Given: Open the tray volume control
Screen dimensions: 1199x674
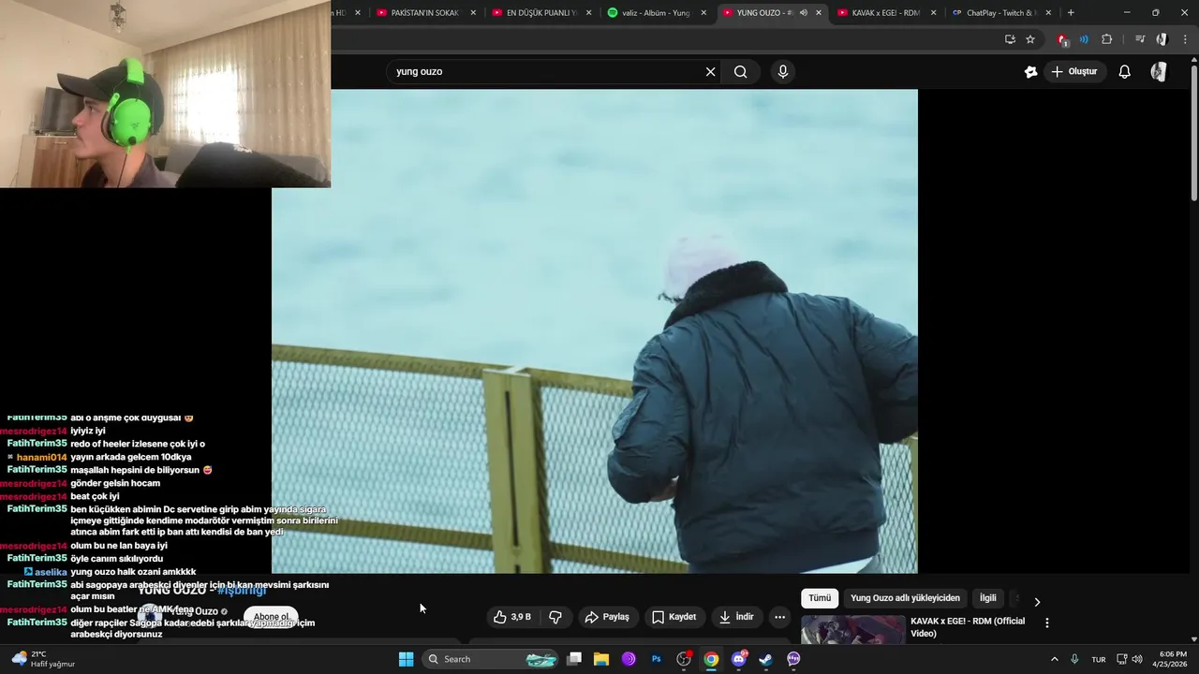Looking at the screenshot, I should point(1137,659).
